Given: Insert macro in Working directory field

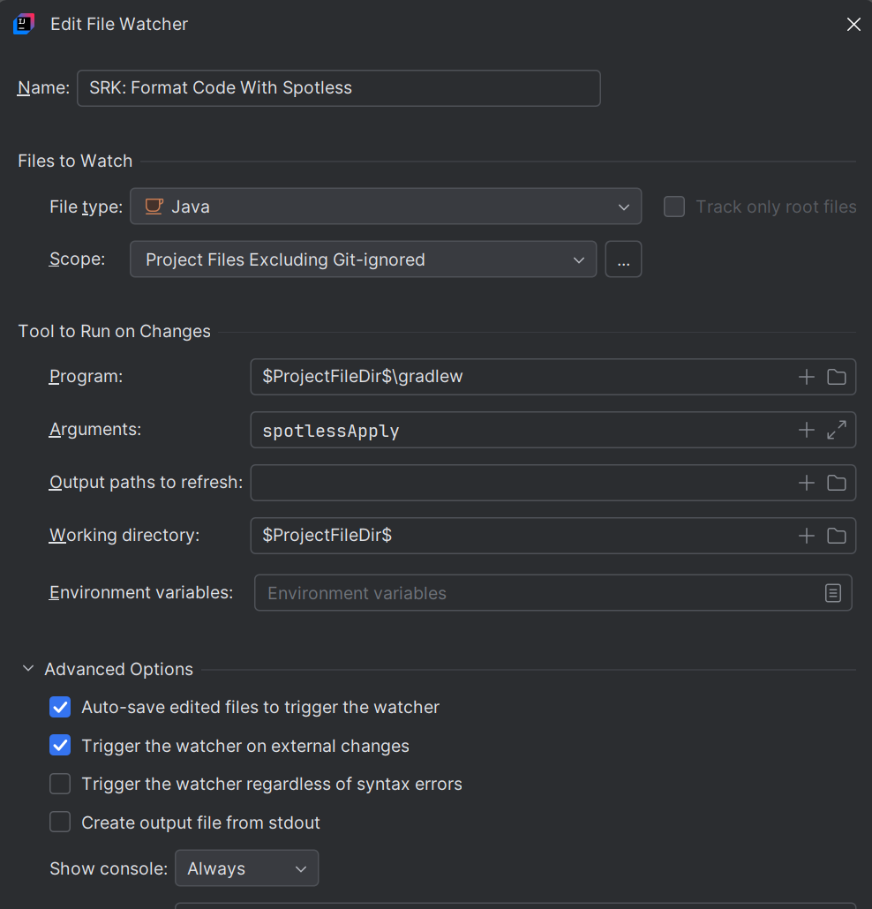Looking at the screenshot, I should (x=806, y=536).
